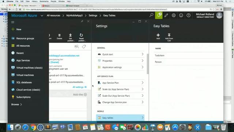The width and height of the screenshot is (234, 132).
Task: Open the Bookmarks menu in menu bar
Action: (x=44, y=1)
